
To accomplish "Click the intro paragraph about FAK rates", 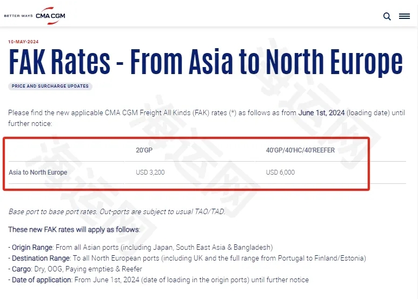I will pyautogui.click(x=207, y=118).
